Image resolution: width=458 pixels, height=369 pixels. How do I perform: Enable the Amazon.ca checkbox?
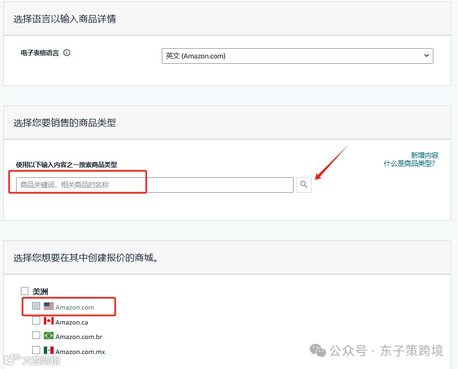click(36, 321)
